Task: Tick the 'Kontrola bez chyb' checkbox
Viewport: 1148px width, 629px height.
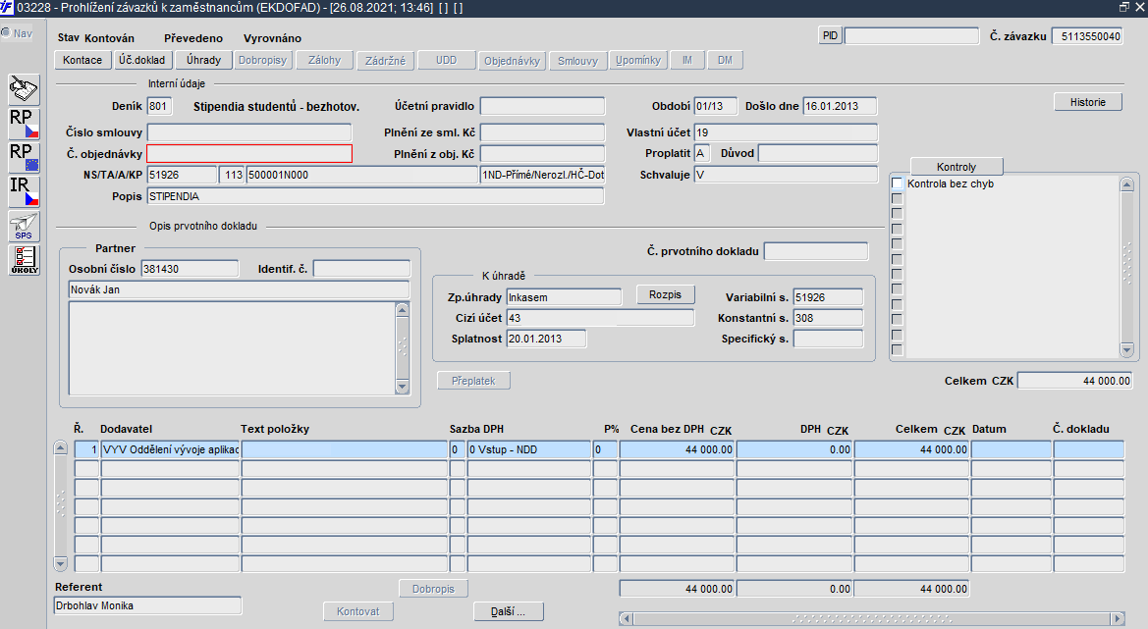Action: 897,183
